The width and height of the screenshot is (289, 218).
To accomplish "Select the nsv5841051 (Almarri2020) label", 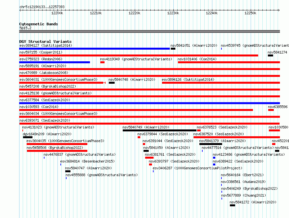I will pyautogui.click(x=194, y=45).
